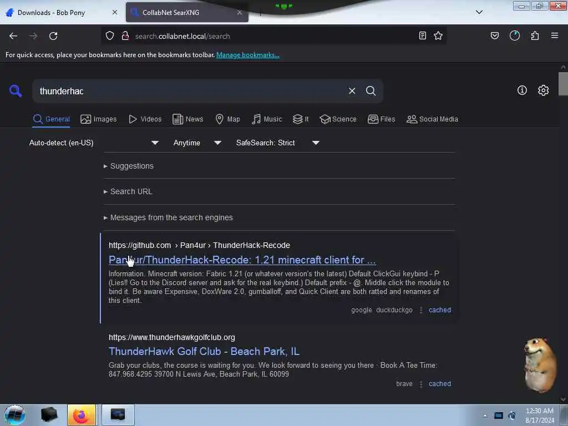568x426 pixels.
Task: Open the Extensions puzzle icon
Action: [x=535, y=36]
